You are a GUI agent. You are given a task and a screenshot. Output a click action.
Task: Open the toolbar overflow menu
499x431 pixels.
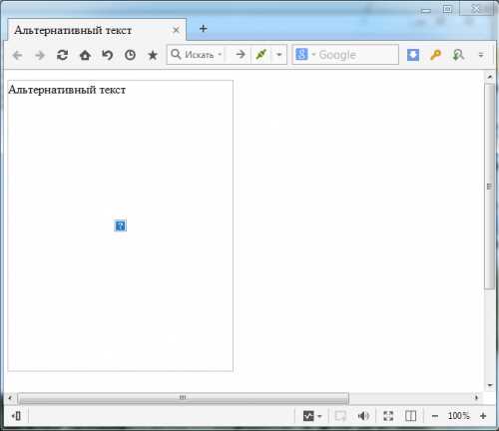[481, 55]
